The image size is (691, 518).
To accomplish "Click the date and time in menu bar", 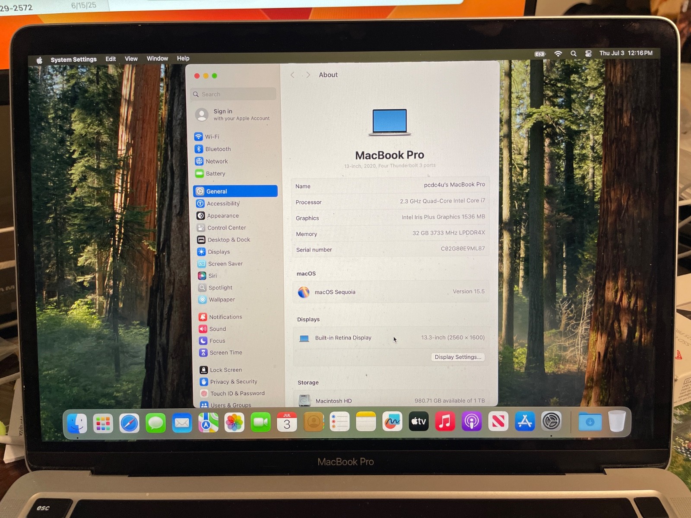I will coord(626,53).
